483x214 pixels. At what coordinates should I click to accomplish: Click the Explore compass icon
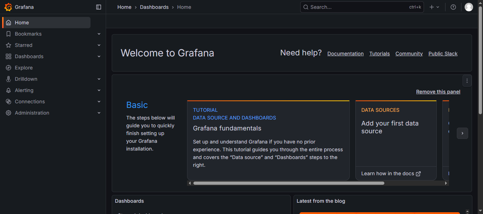(x=8, y=68)
